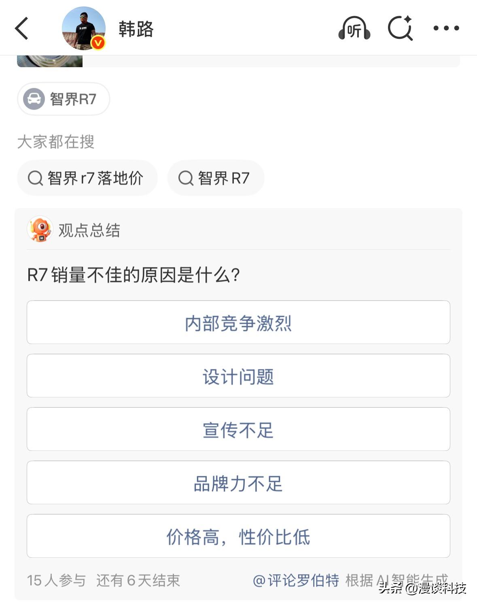
Task: Select 宣传不足 as the reason
Action: tap(238, 429)
